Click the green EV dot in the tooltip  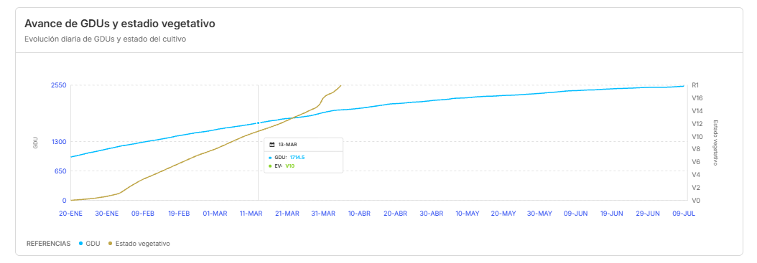270,166
